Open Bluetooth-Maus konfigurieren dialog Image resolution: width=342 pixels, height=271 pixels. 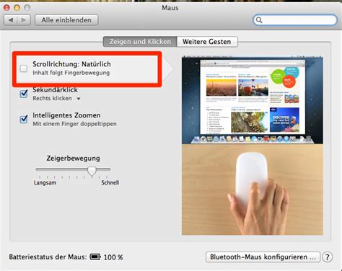click(x=263, y=257)
